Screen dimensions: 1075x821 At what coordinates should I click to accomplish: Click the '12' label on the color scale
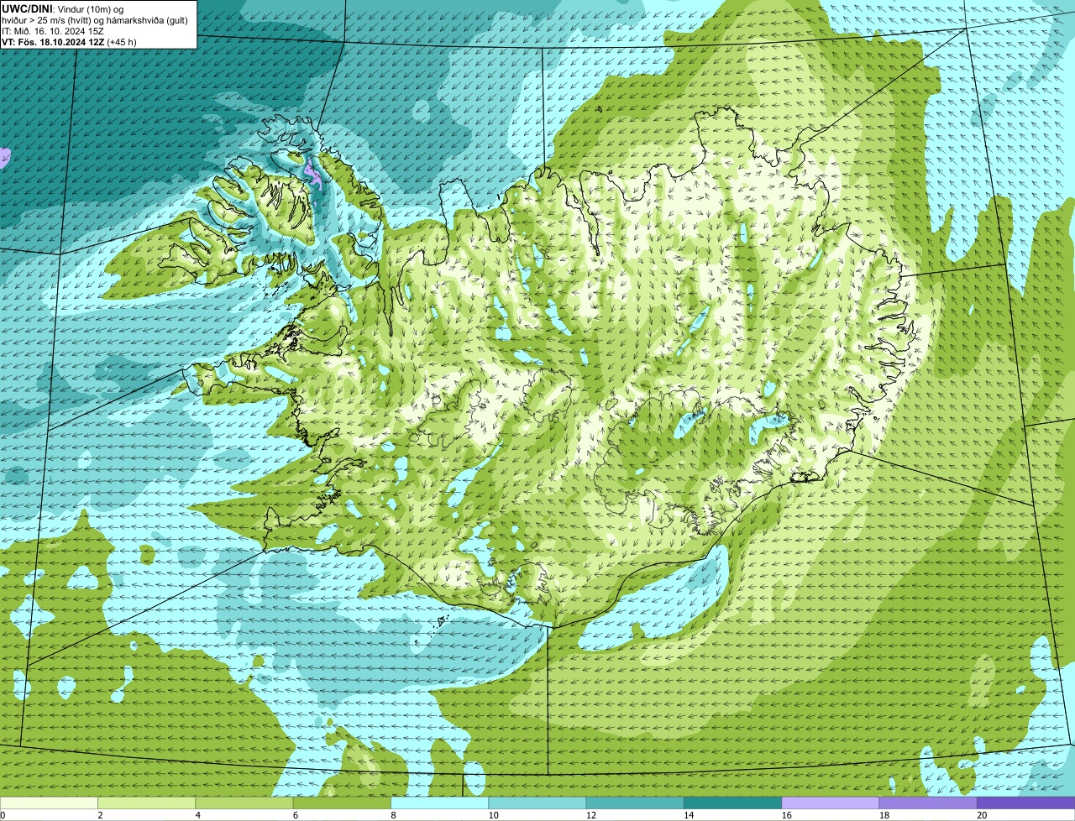pos(591,815)
